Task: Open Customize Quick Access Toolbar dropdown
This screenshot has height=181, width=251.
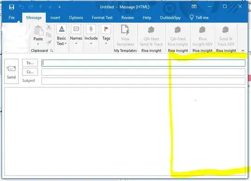Action: click(x=59, y=7)
